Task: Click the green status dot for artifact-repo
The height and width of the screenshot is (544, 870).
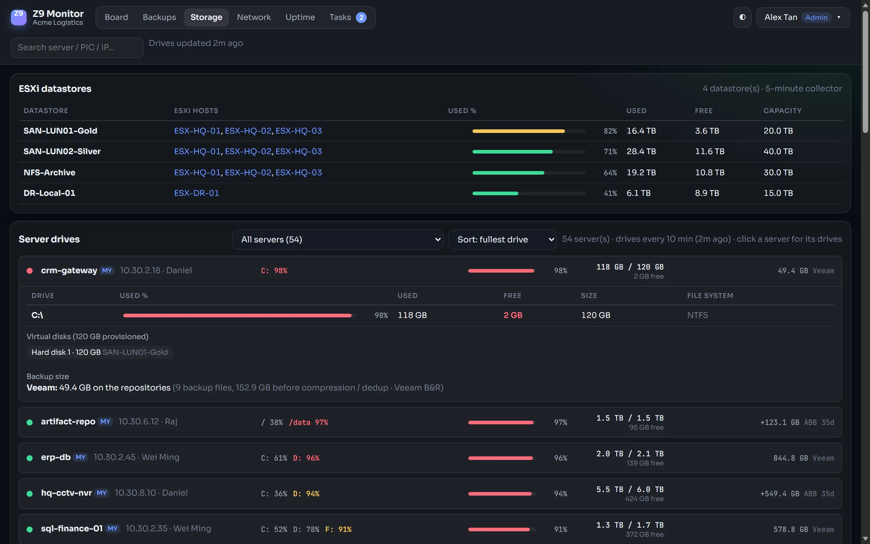Action: click(x=30, y=422)
